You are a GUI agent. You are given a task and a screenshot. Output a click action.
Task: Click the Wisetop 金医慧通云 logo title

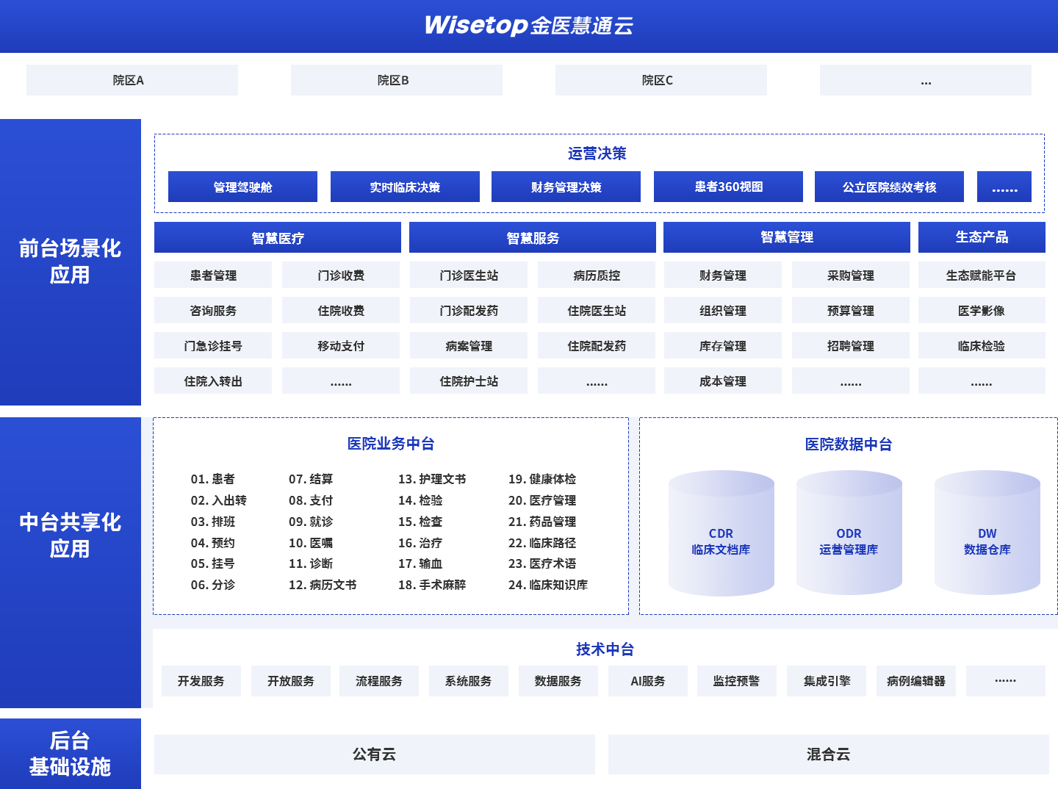(529, 26)
